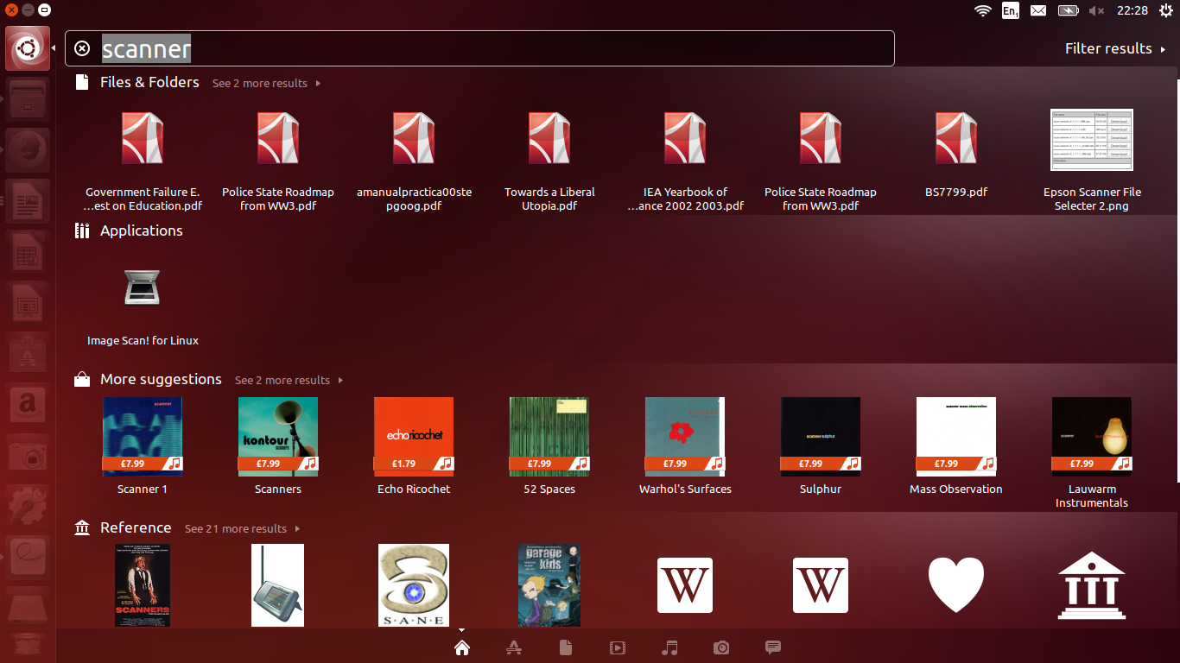Switch to the Home lens
This screenshot has height=663, width=1180.
(x=462, y=647)
